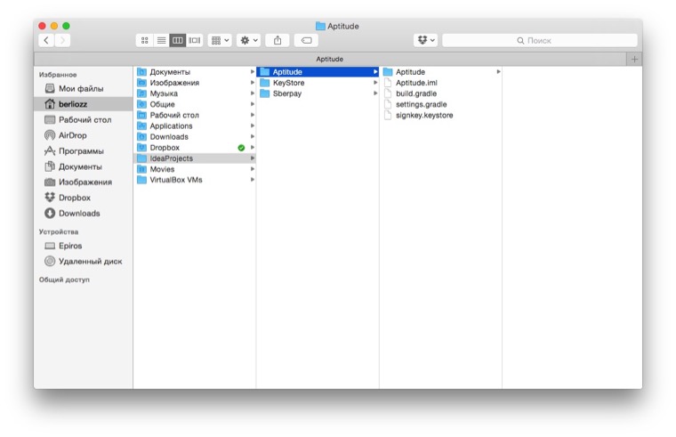Open the Dropbox toolbar dropdown
Screen dimensions: 676x437
pyautogui.click(x=426, y=40)
